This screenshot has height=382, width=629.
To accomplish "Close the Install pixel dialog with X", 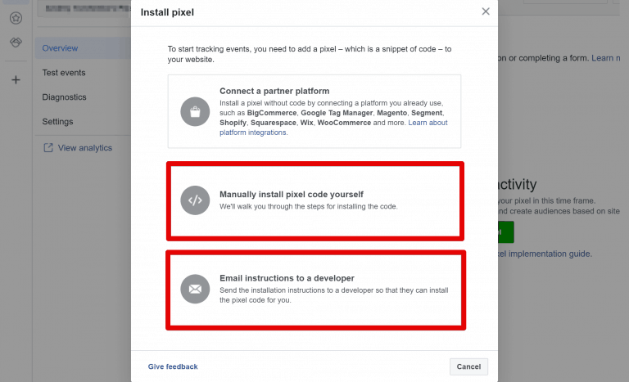I will 486,11.
